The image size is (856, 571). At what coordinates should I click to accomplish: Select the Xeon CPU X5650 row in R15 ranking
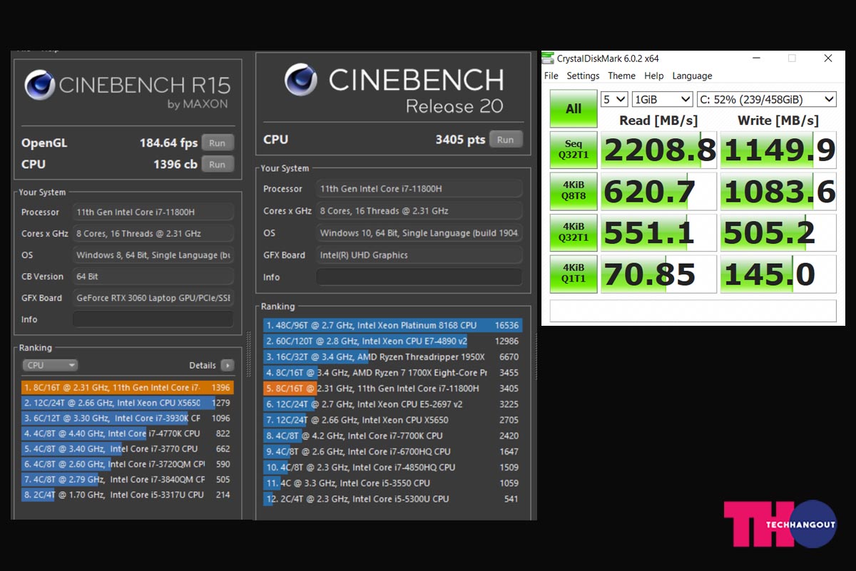click(x=128, y=403)
